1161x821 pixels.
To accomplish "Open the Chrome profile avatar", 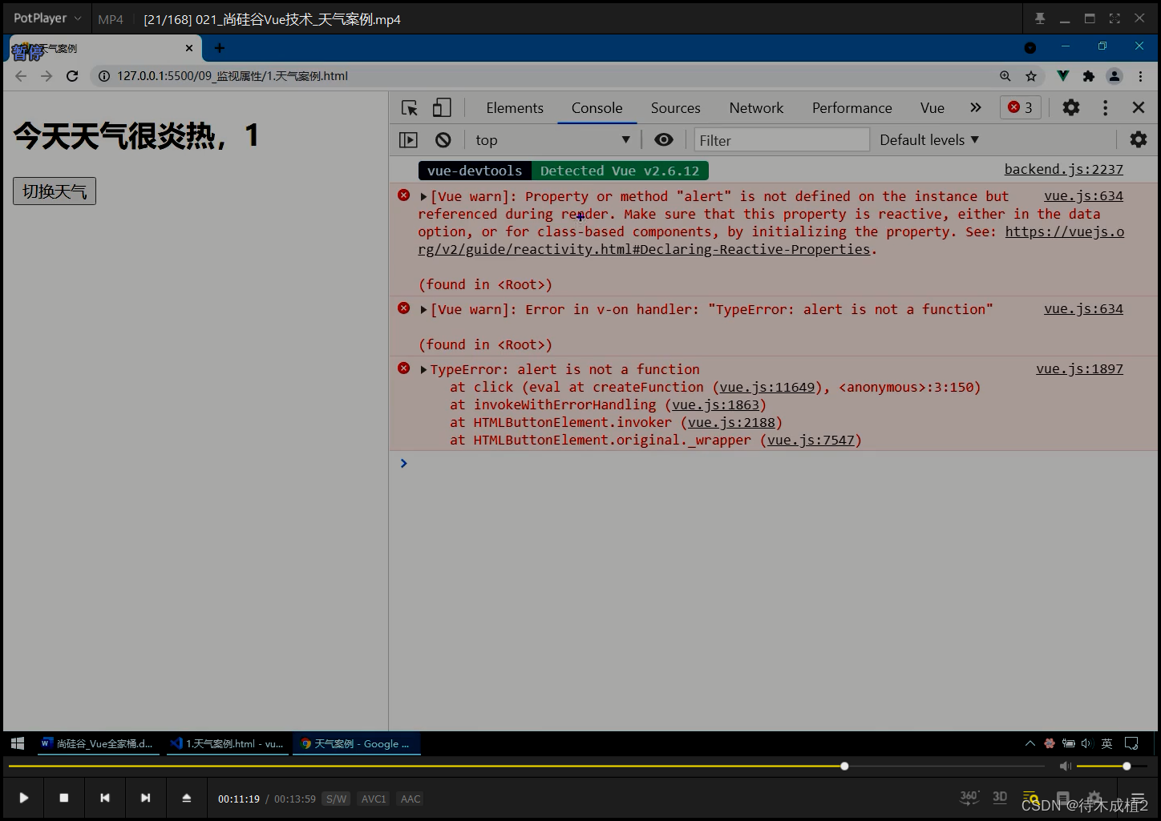I will pos(1114,76).
